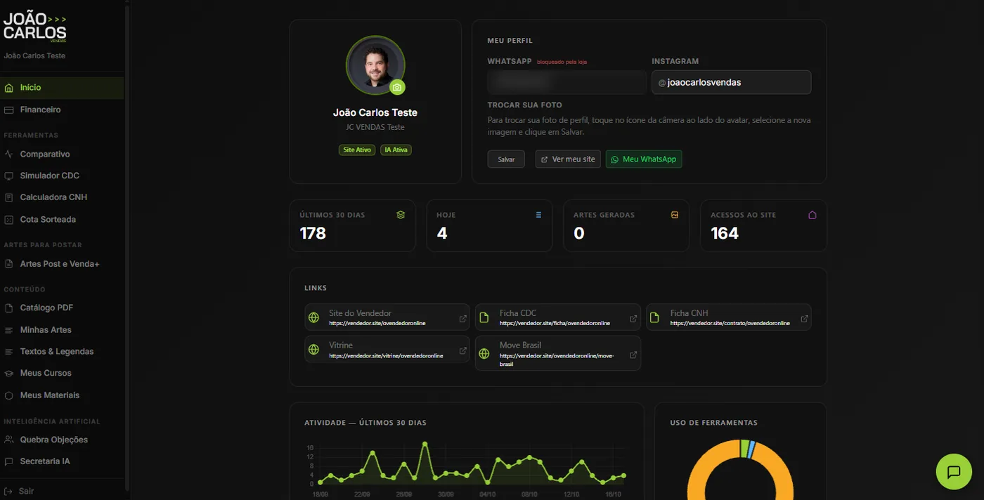Select Cota Sorteada in the sidebar

[x=62, y=220]
